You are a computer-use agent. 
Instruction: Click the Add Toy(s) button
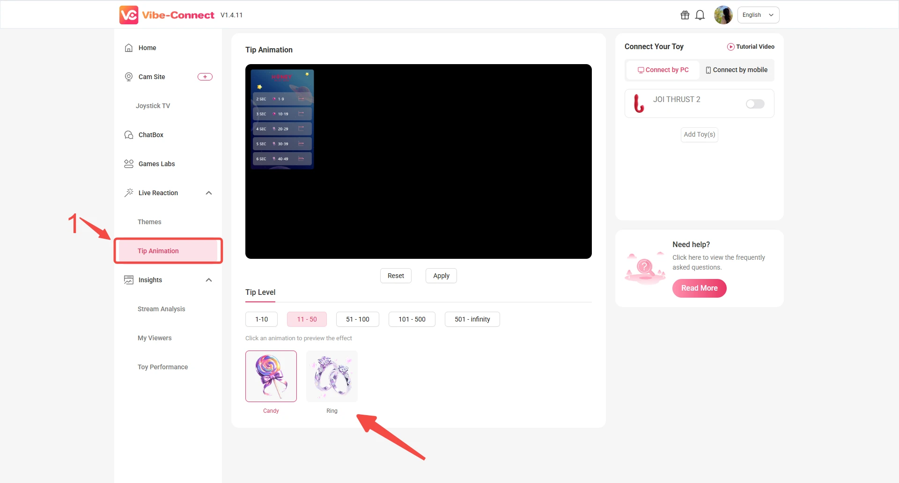tap(699, 134)
